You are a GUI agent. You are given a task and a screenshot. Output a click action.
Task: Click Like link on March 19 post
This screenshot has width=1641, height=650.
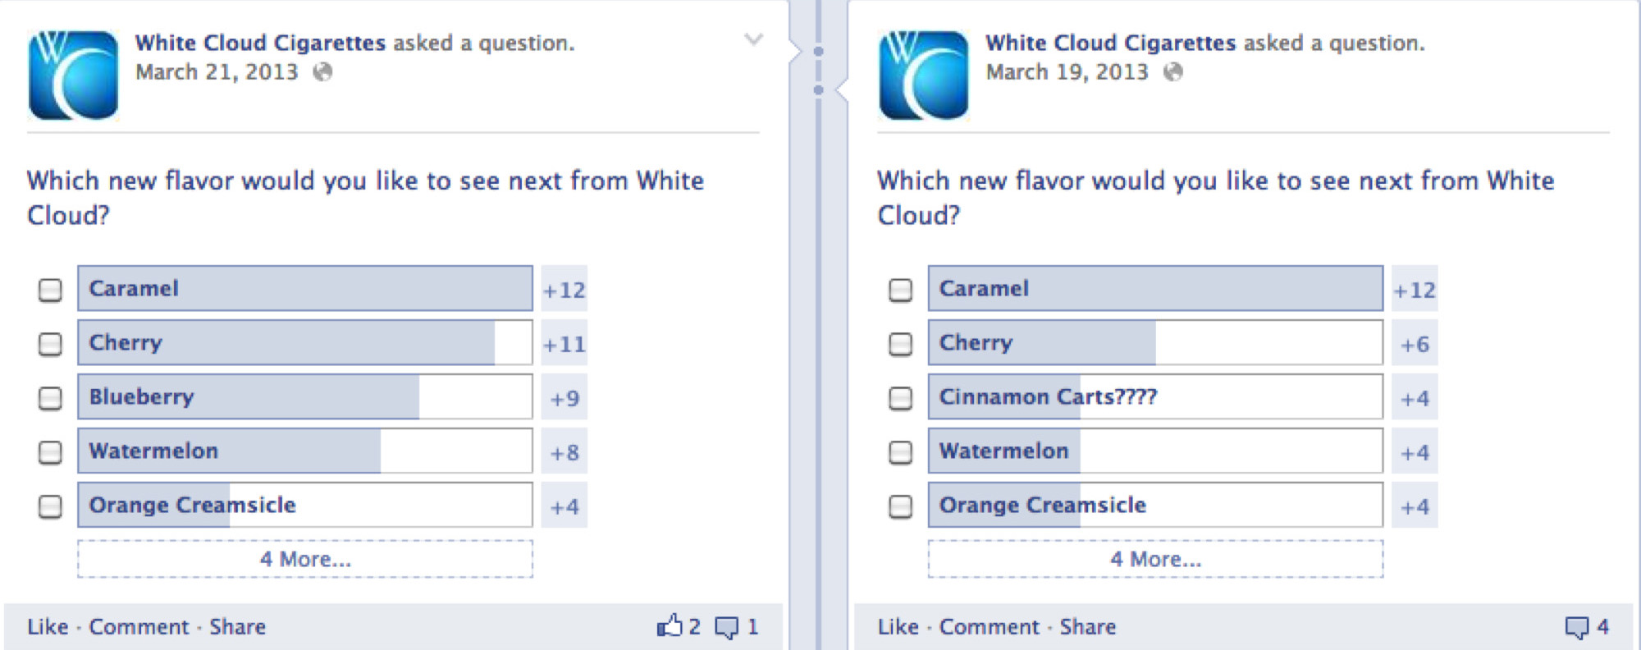(x=898, y=627)
